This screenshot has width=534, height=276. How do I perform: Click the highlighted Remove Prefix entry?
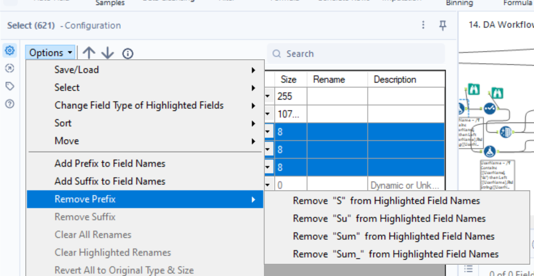pyautogui.click(x=145, y=199)
